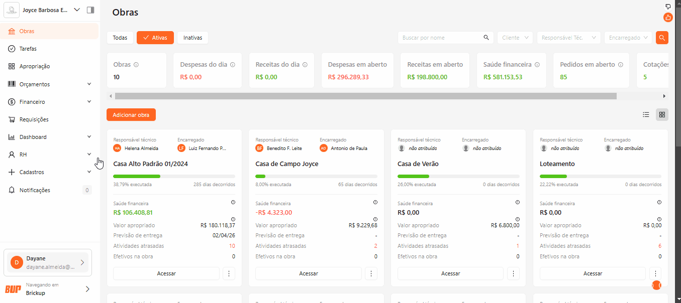Click the Notificações bell icon

click(12, 190)
